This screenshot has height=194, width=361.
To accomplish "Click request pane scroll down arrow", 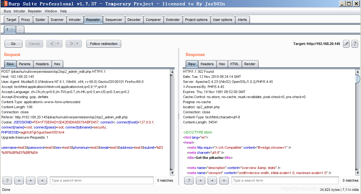I will (172, 173).
